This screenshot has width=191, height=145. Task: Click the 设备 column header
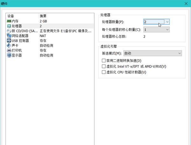tap(11, 16)
